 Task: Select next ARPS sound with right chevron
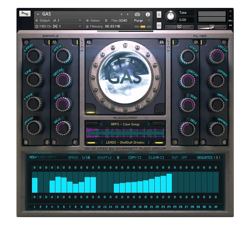click(x=149, y=124)
